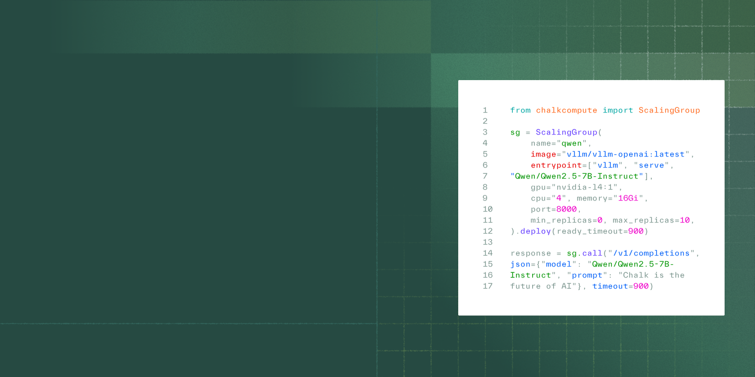Click line number 14 in the gutter
This screenshot has height=377, width=755.
click(x=488, y=253)
